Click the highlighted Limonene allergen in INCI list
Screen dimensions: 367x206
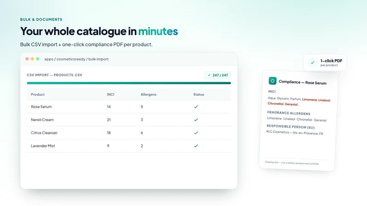[309, 99]
